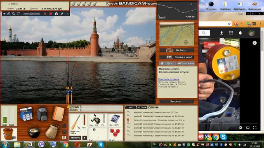
Task: Open the black cooking pot
Action: click(x=34, y=131)
